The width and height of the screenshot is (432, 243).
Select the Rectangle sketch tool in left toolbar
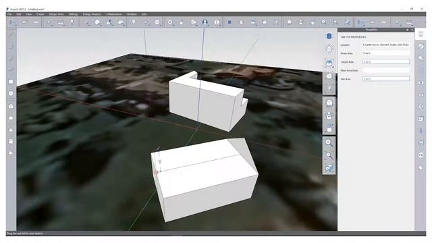pyautogui.click(x=11, y=82)
